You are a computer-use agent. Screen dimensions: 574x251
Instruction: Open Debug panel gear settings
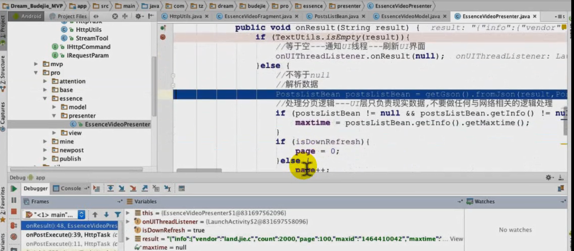pyautogui.click(x=549, y=178)
